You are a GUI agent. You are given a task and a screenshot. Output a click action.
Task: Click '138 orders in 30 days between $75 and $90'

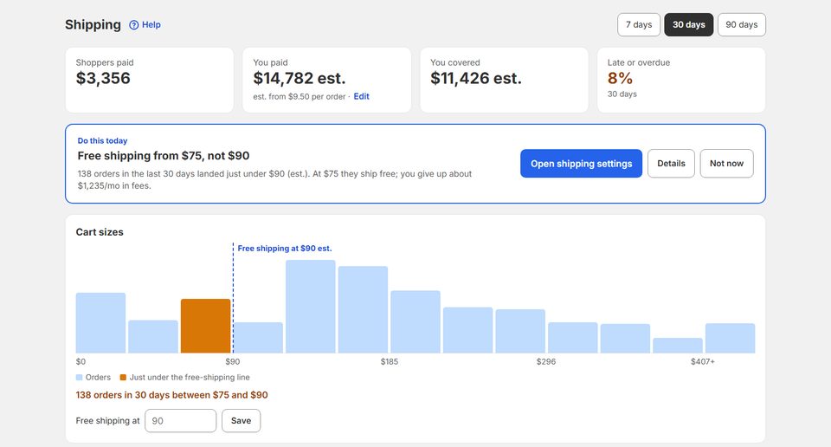click(x=171, y=395)
